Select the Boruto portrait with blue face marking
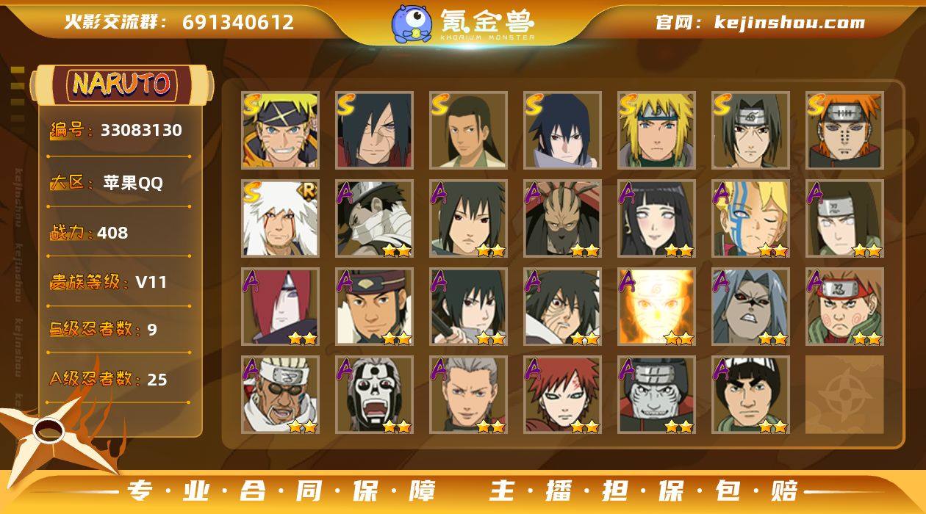Screen dimensions: 926x514 click(x=751, y=219)
